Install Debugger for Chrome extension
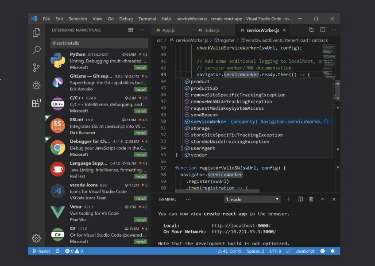 (140, 155)
